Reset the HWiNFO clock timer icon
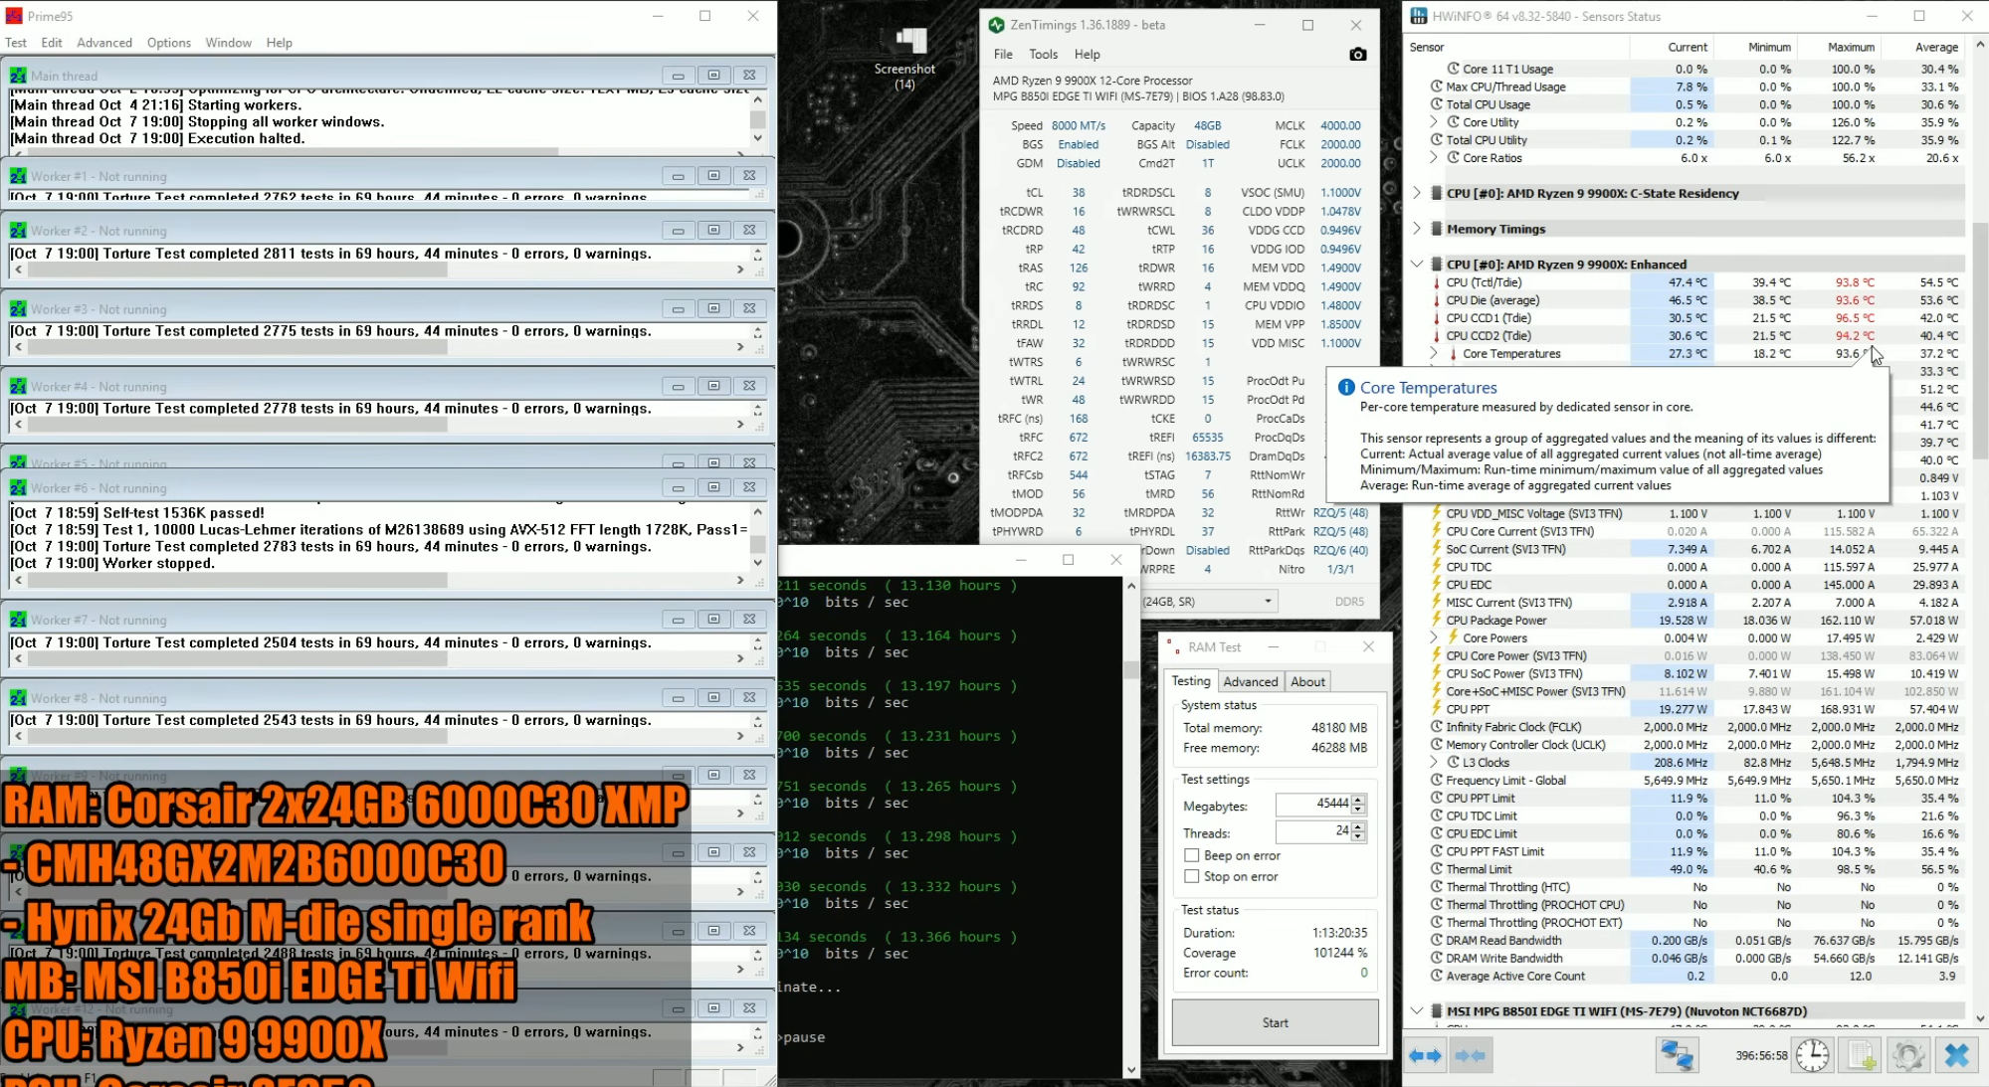Image resolution: width=1989 pixels, height=1087 pixels. click(x=1813, y=1055)
